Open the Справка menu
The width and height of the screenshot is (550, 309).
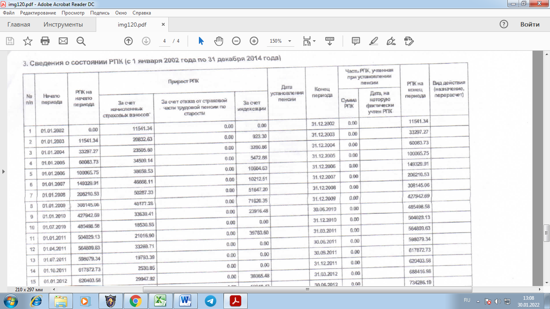pyautogui.click(x=142, y=13)
